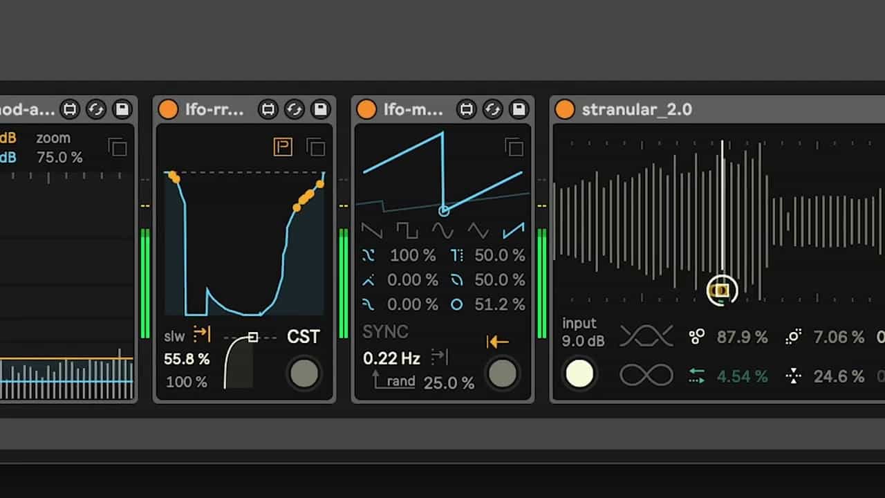Screen dimensions: 885x498
Task: Open lfo-rr device in Max editor
Action: (268, 109)
